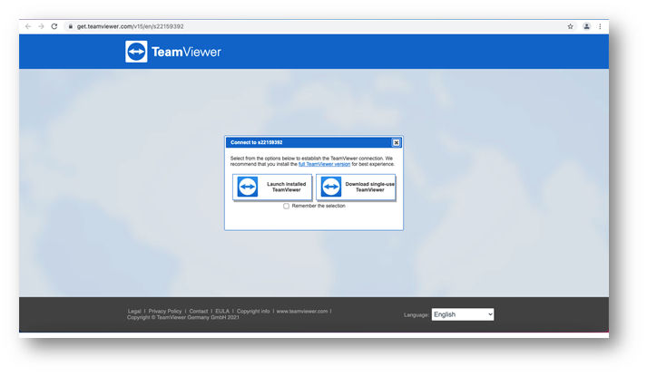Click the TeamViewer logo in header

point(173,52)
